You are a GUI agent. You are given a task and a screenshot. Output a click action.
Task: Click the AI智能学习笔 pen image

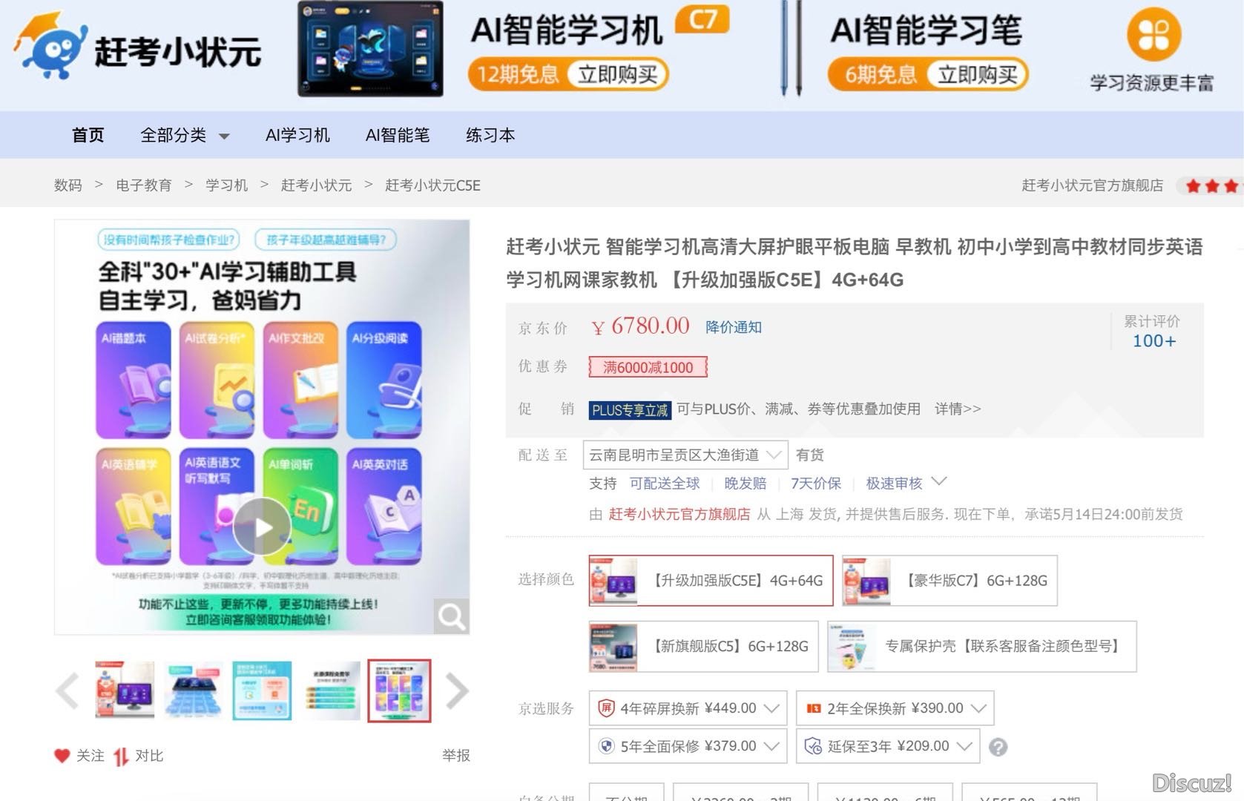791,49
